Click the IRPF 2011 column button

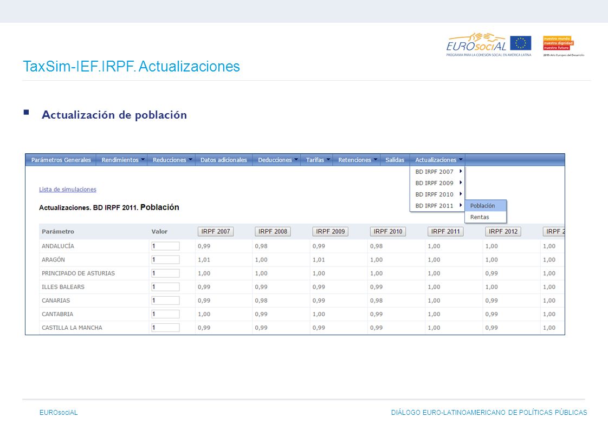pos(445,232)
